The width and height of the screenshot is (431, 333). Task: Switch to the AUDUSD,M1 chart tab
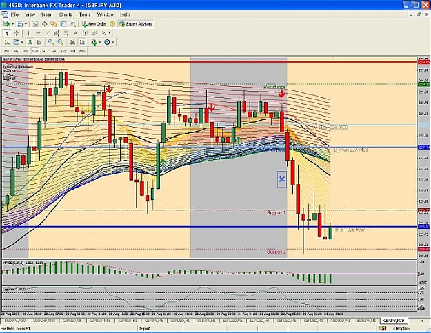[x=340, y=321]
